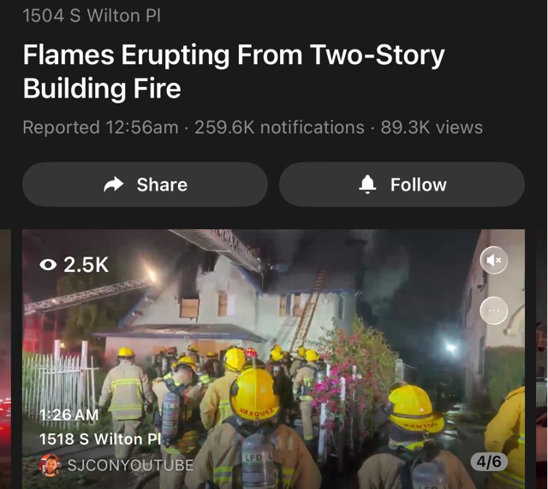Click the Reported 12:56am text

pos(101,127)
